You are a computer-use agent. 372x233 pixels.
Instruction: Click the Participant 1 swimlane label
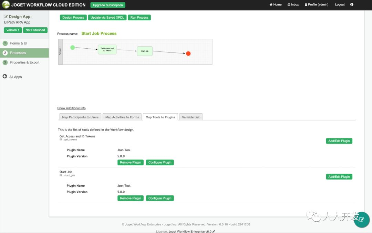[x=60, y=52]
